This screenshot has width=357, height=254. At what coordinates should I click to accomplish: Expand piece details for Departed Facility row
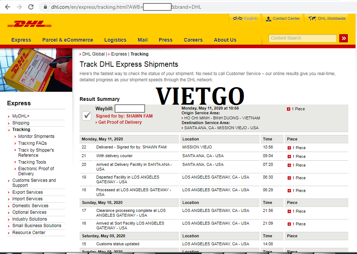tap(289, 178)
